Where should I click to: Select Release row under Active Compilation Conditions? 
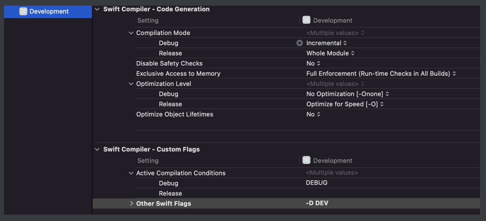tap(170, 194)
